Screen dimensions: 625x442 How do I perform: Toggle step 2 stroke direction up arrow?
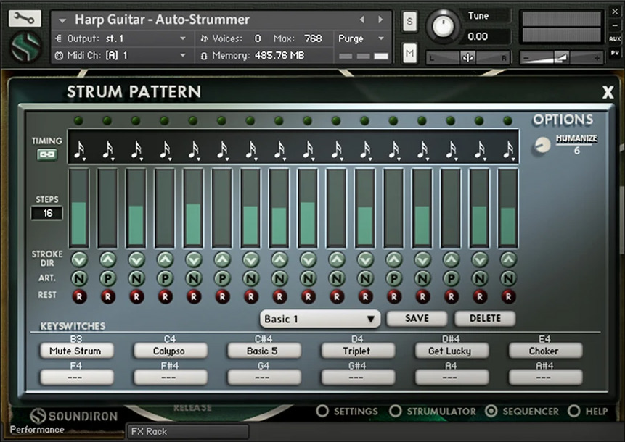107,260
